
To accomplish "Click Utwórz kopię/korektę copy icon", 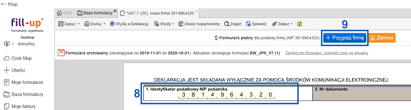I will (181, 24).
